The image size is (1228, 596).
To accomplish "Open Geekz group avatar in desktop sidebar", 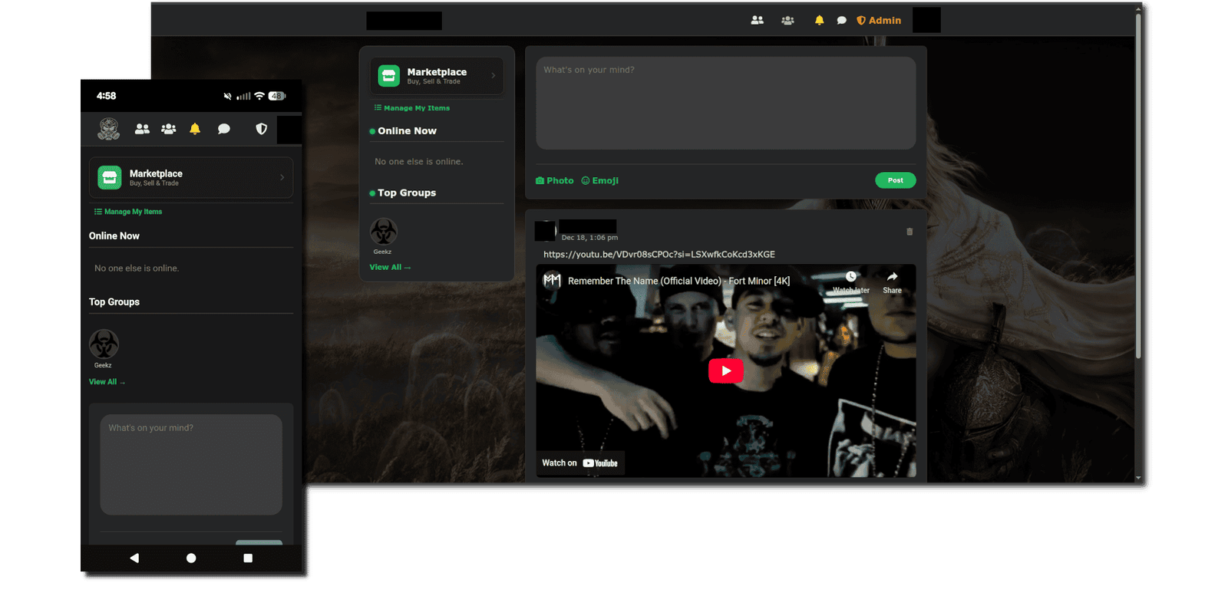I will coord(383,232).
